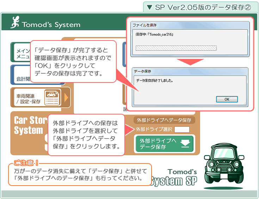Click the 外部ドライブ選択 input box
The image size is (259, 199).
coord(182,130)
